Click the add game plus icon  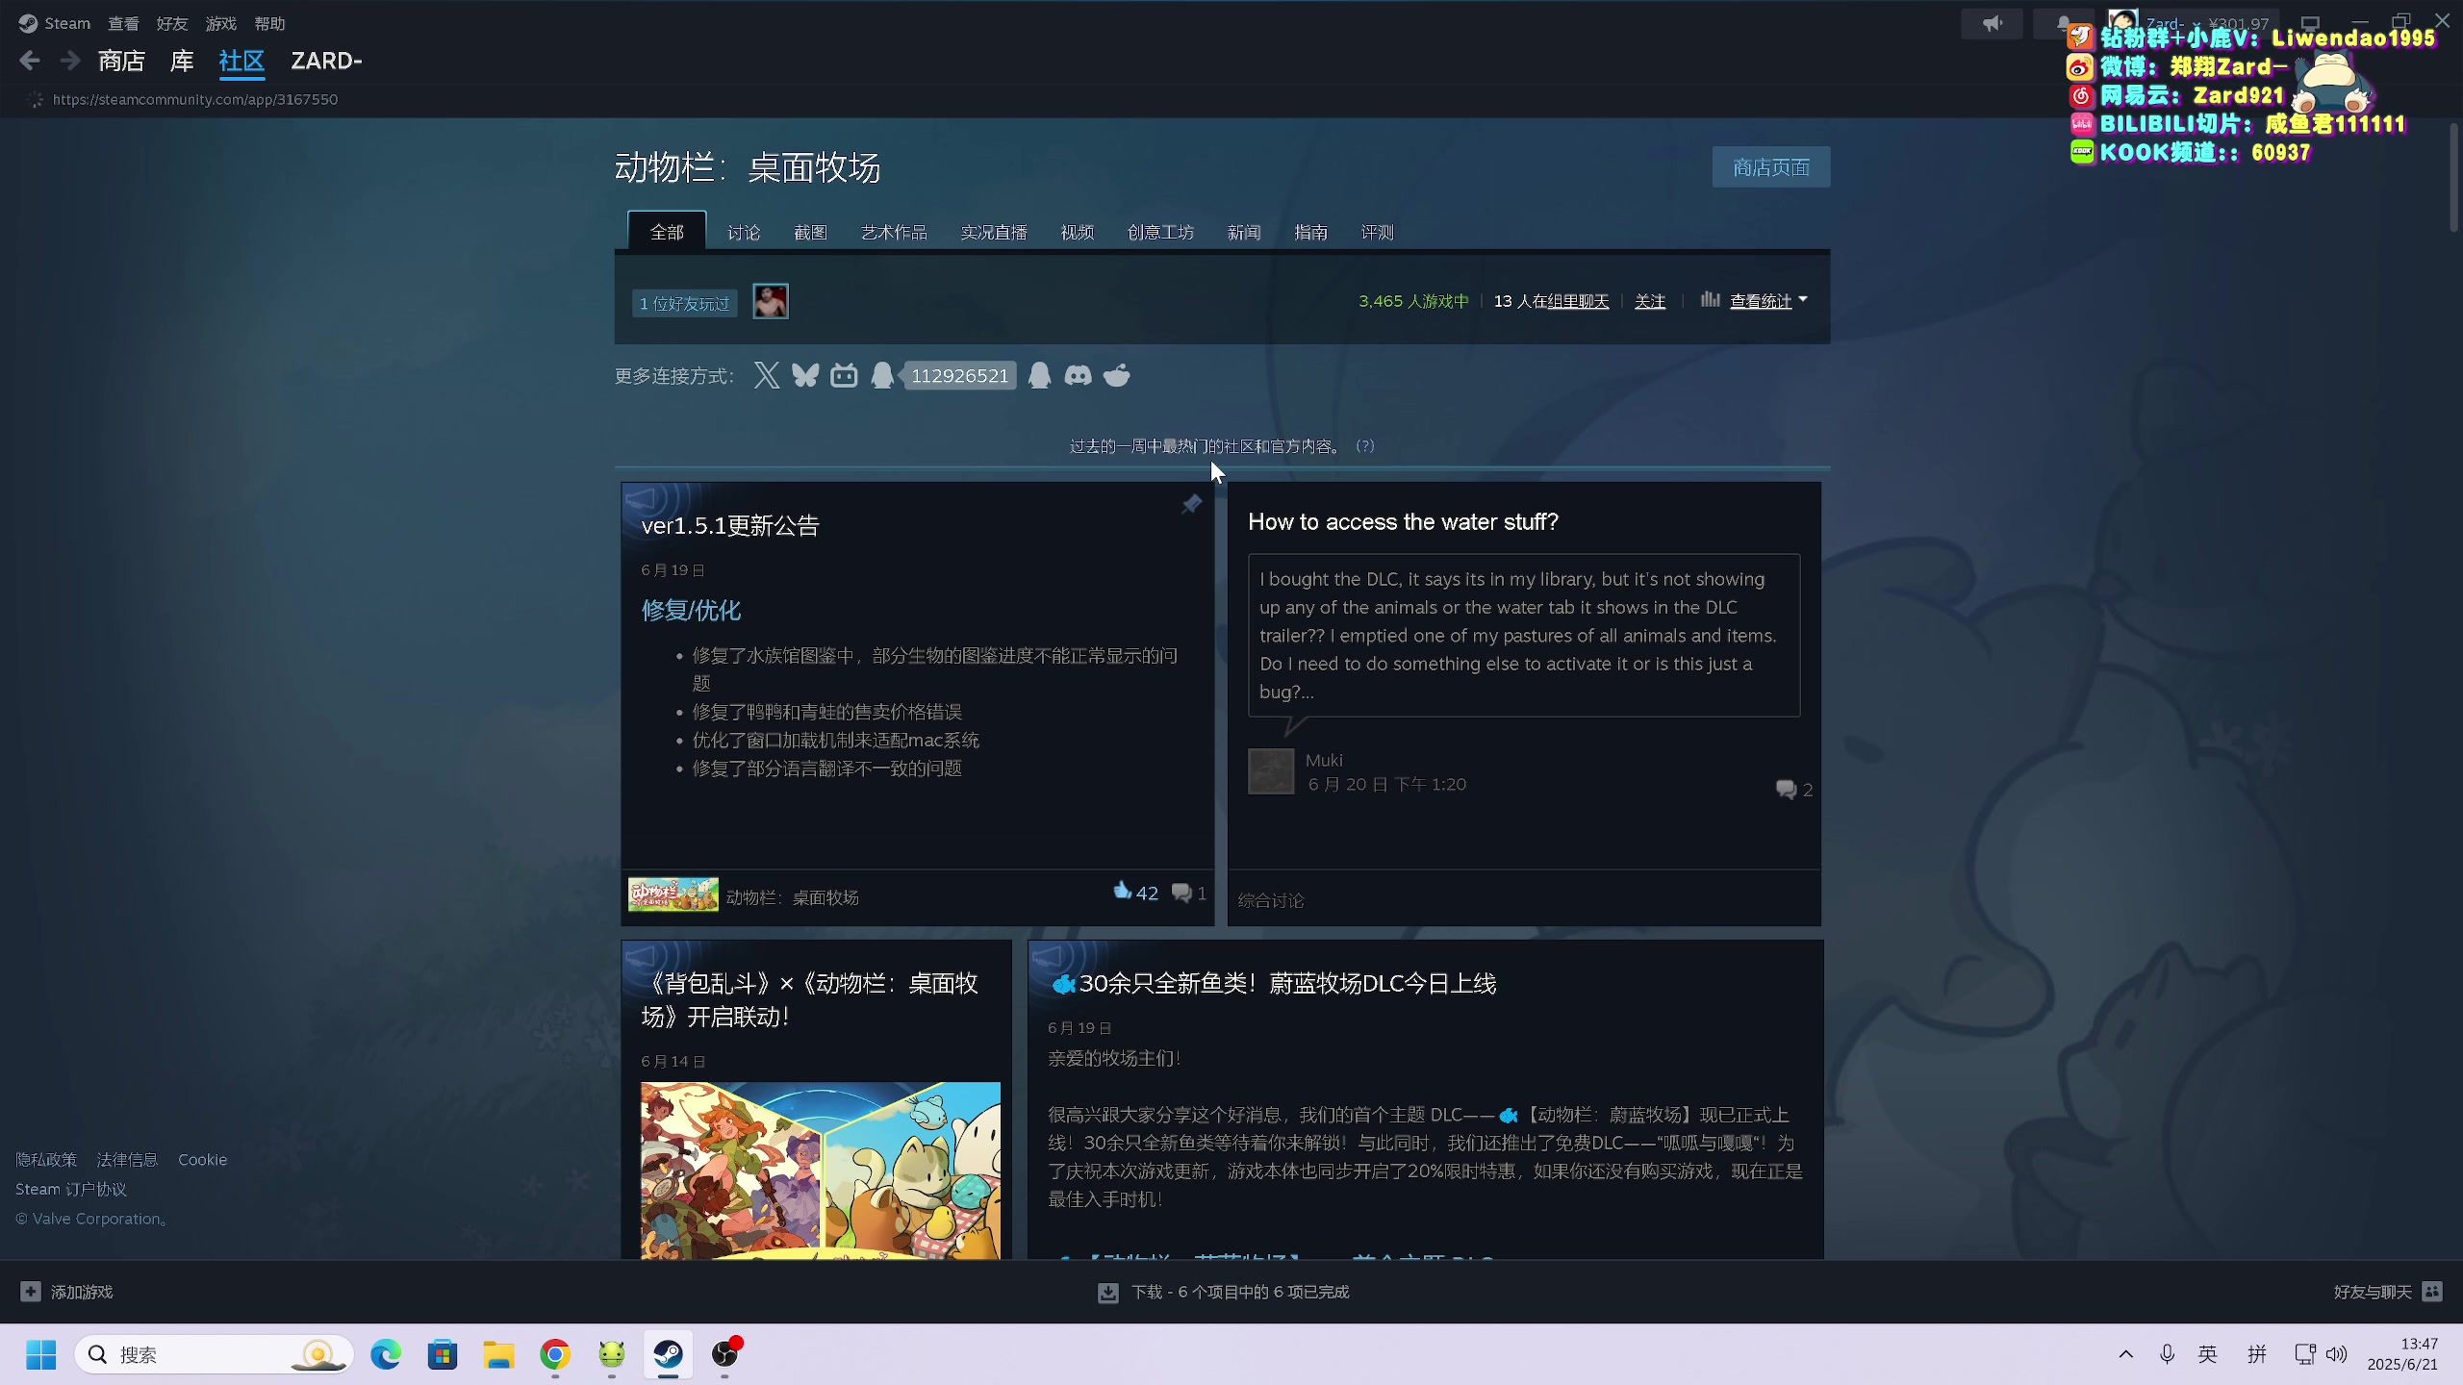31,1292
